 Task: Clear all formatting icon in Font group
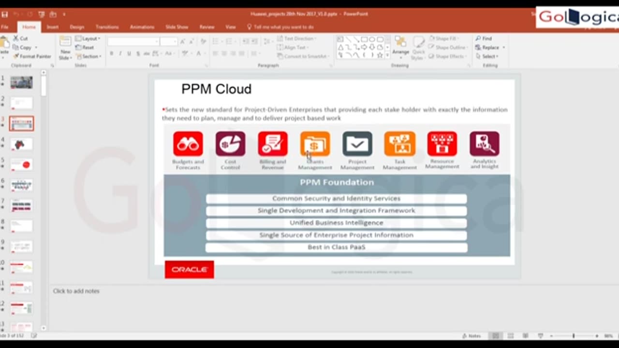(203, 42)
